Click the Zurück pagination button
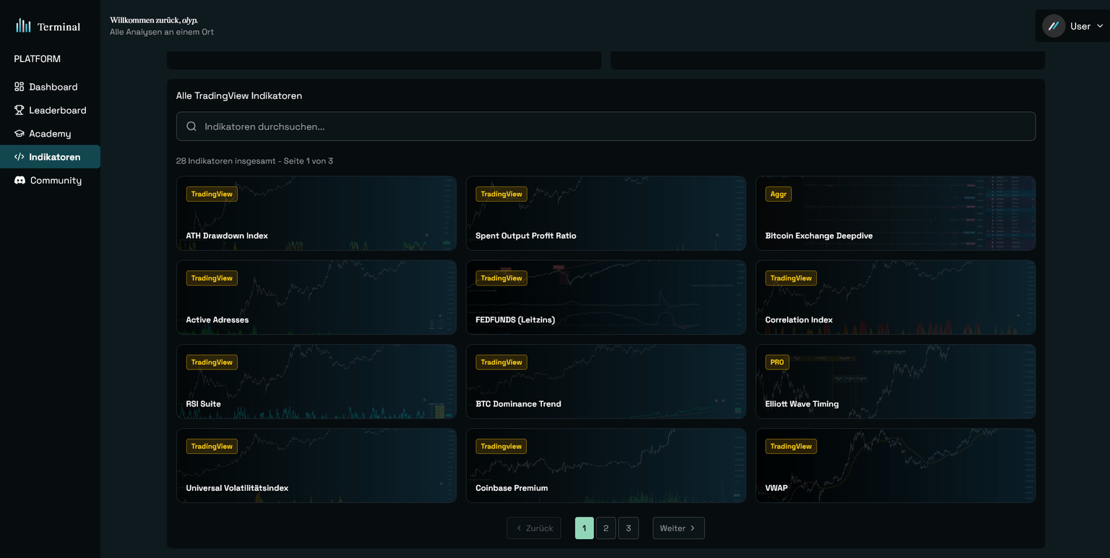Screen dimensions: 1110x558 click(533, 528)
